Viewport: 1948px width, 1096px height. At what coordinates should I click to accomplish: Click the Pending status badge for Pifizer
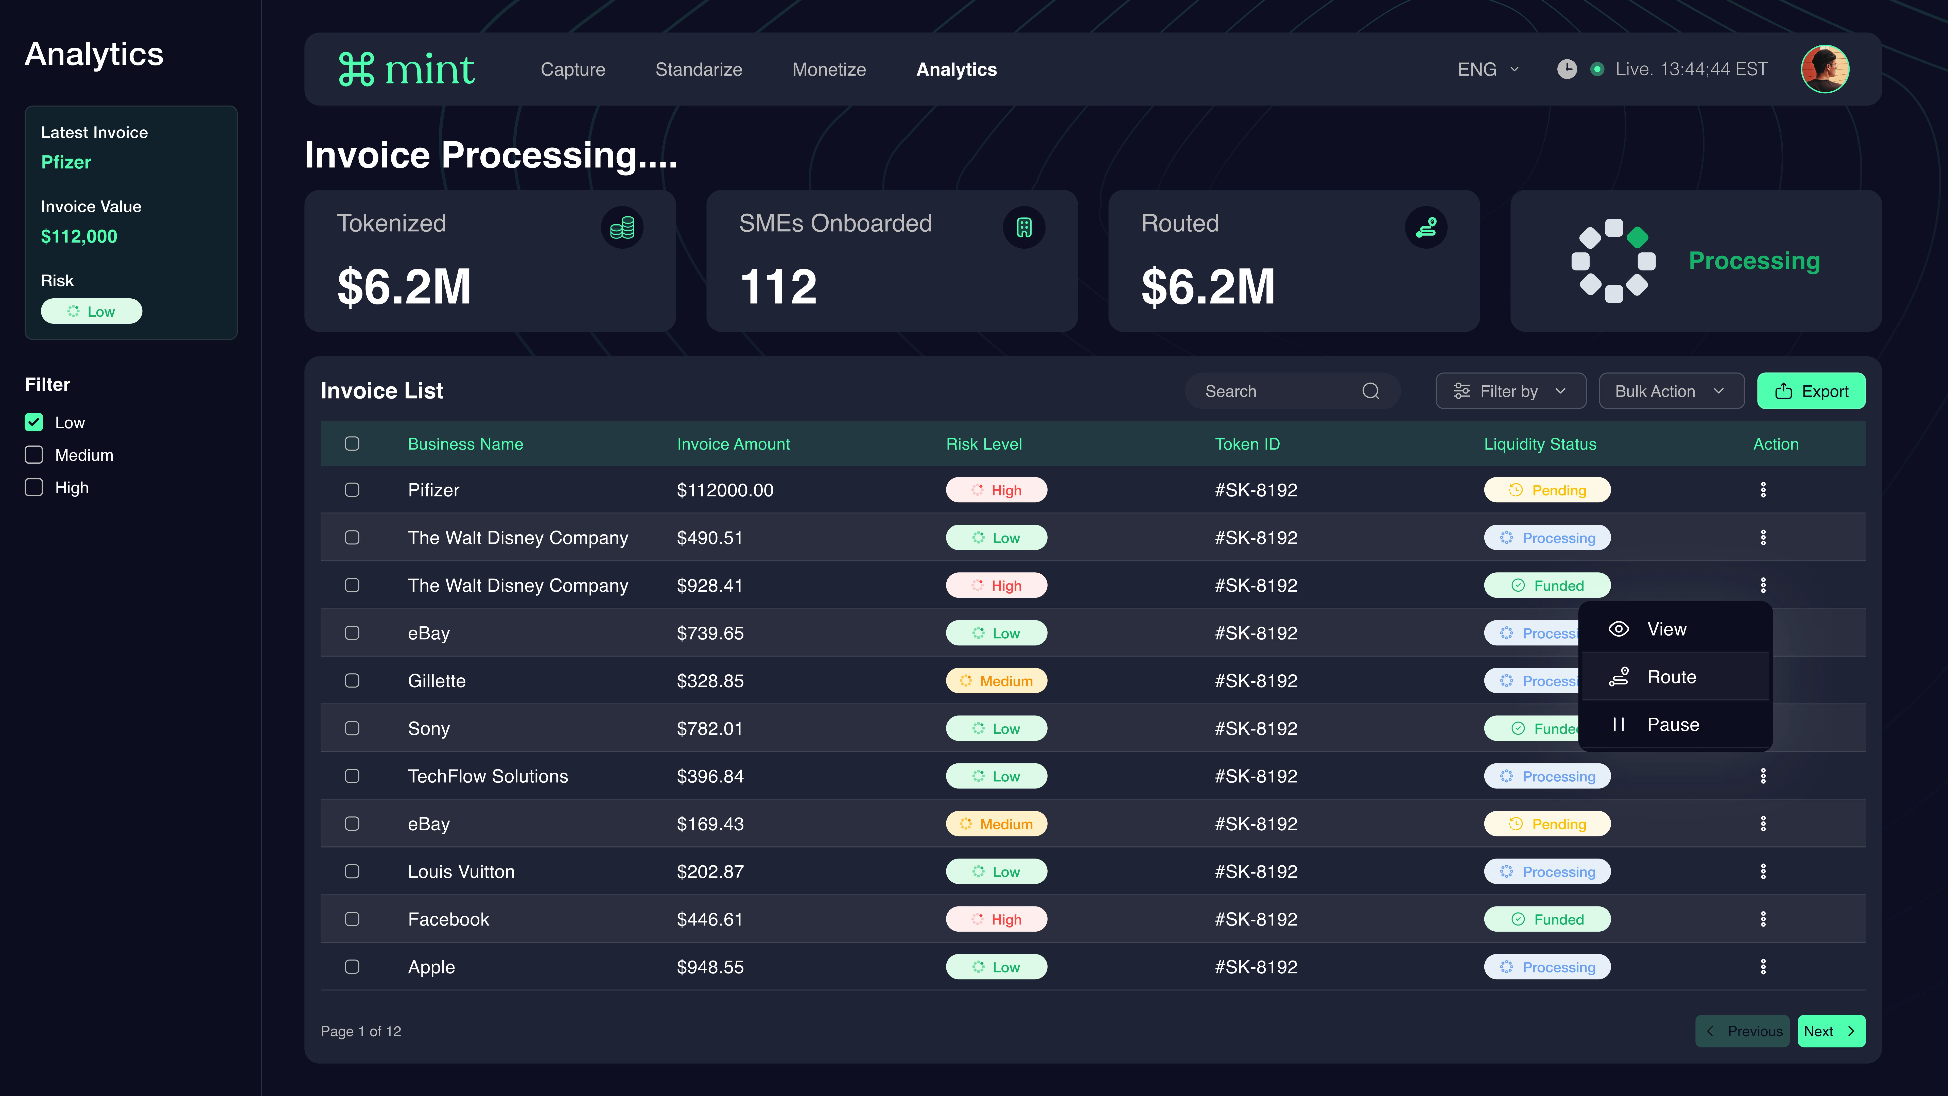pyautogui.click(x=1547, y=490)
